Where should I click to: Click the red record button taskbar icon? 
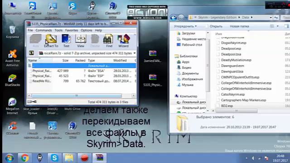coord(84,158)
